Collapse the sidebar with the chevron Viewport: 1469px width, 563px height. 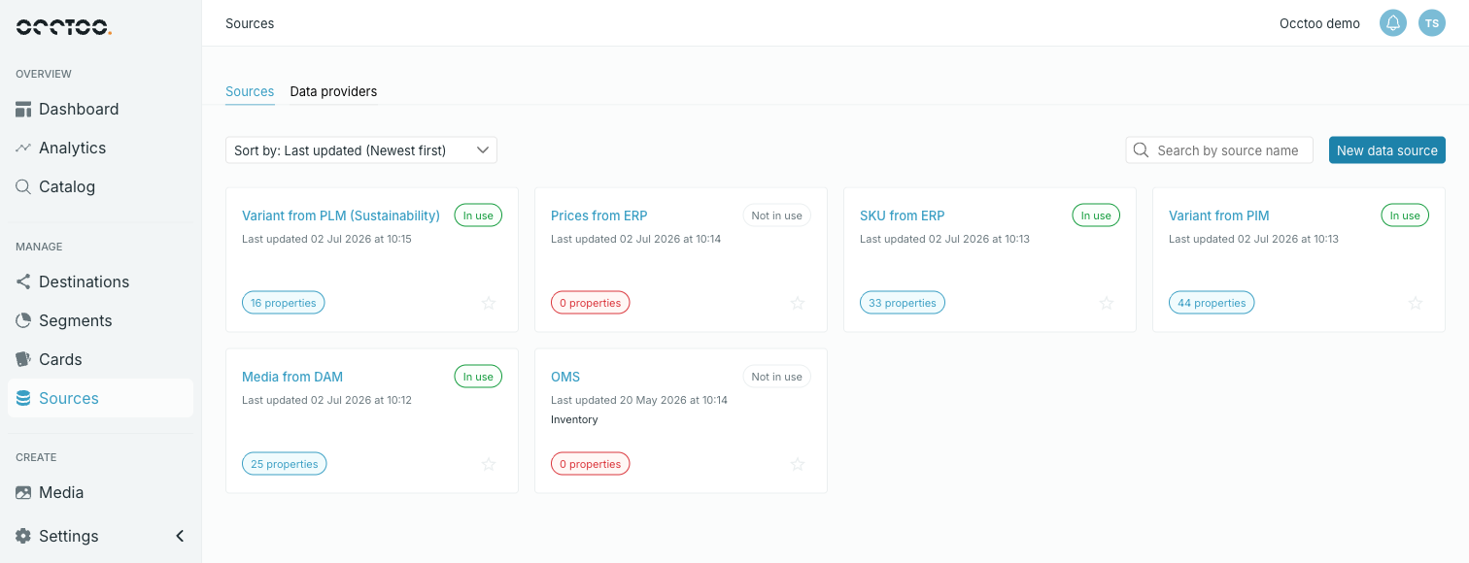[180, 536]
